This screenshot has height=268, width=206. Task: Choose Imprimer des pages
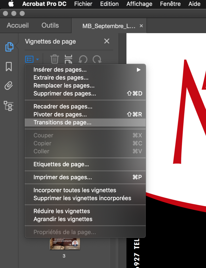[63, 177]
